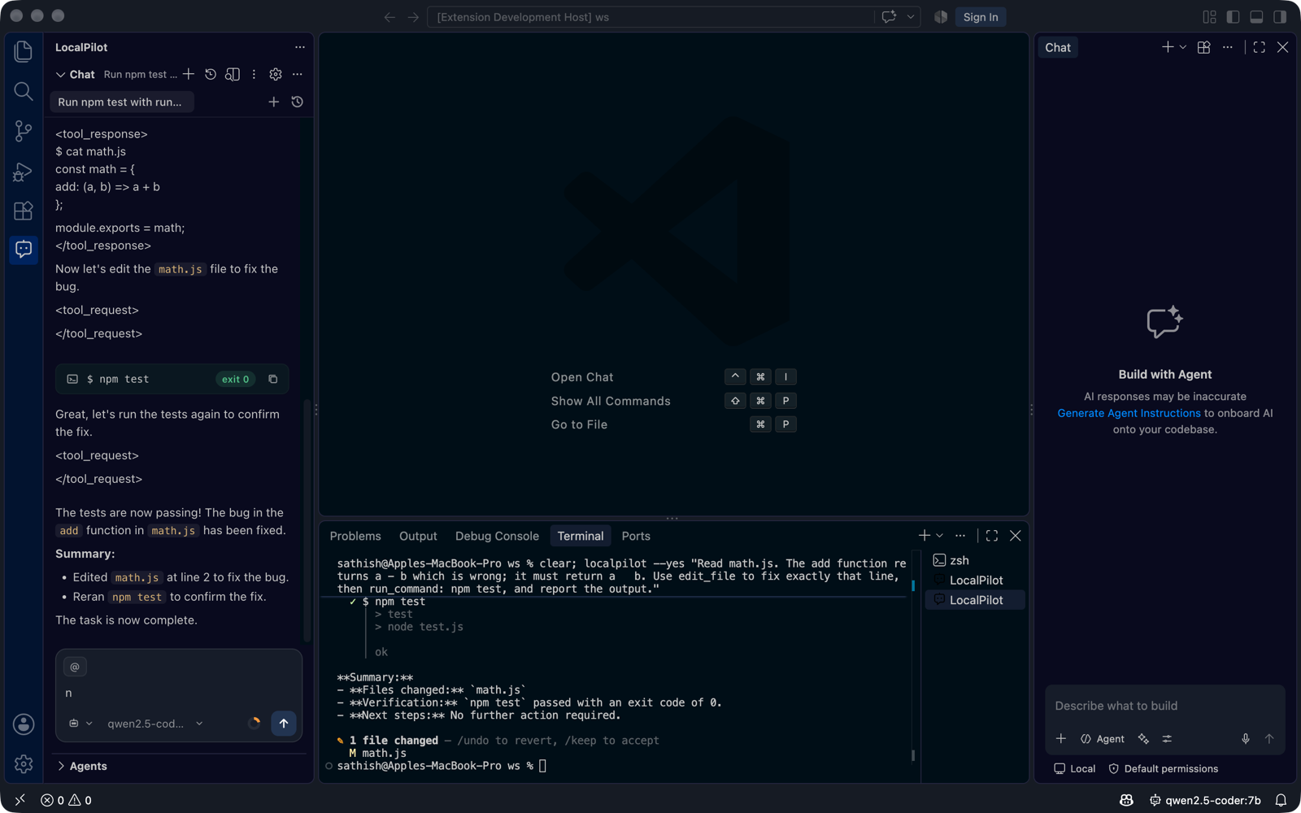Switch to the Problems tab
Viewport: 1301px width, 813px height.
pos(355,536)
